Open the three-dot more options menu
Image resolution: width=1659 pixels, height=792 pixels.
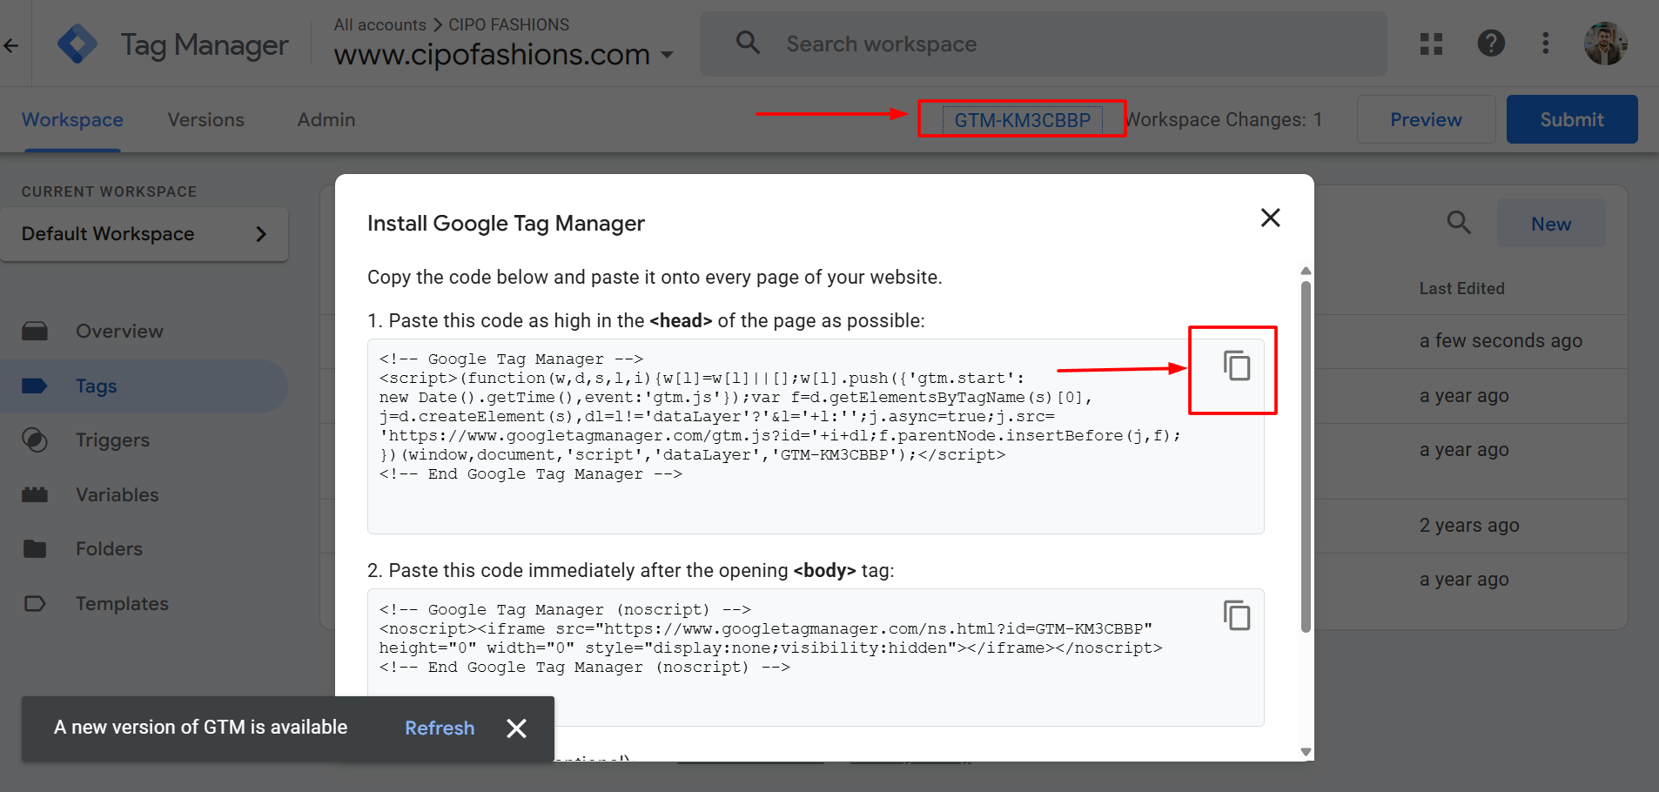click(x=1546, y=44)
